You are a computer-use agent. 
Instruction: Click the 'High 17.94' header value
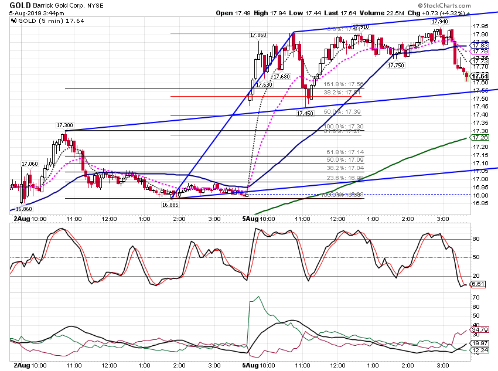270,13
